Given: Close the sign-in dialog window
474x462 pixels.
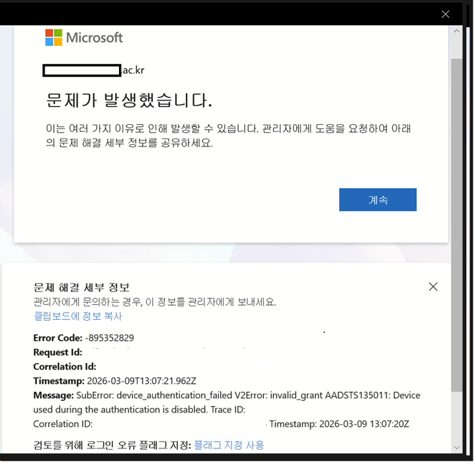Looking at the screenshot, I should tap(445, 14).
